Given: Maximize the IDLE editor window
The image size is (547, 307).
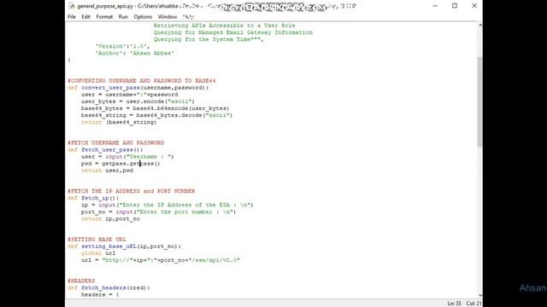Looking at the screenshot, I should click(455, 6).
